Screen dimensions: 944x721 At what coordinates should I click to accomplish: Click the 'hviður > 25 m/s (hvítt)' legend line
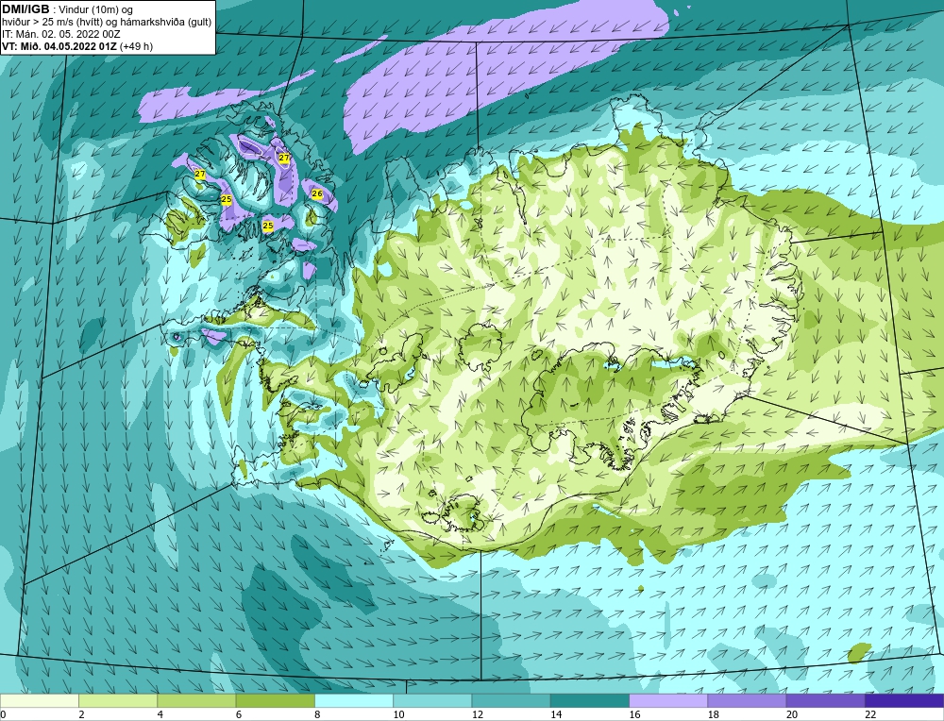[x=52, y=23]
